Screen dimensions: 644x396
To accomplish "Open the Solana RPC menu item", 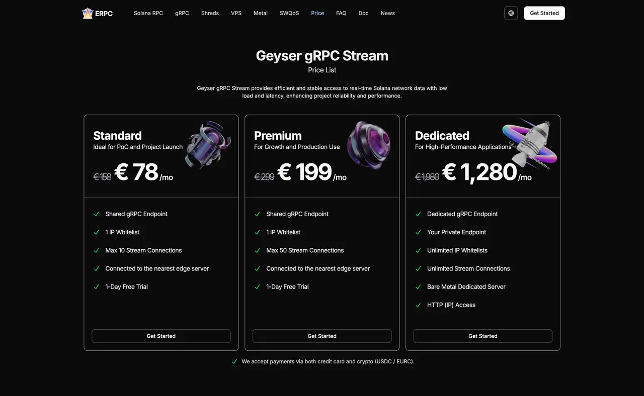I will click(x=148, y=13).
